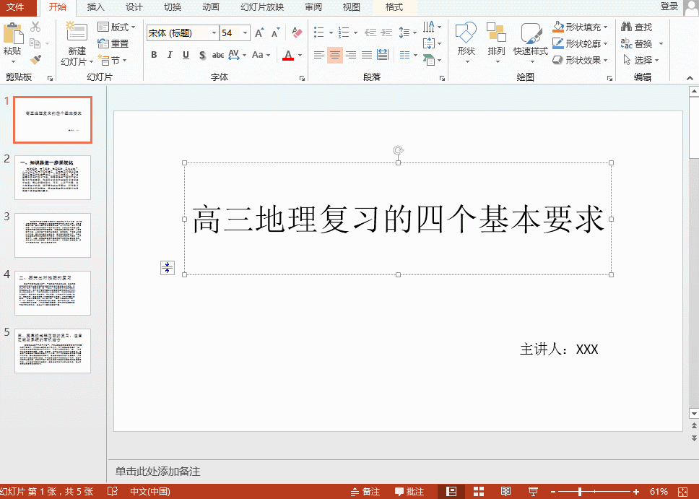This screenshot has width=699, height=499.
Task: Click the spell check status icon
Action: [113, 492]
